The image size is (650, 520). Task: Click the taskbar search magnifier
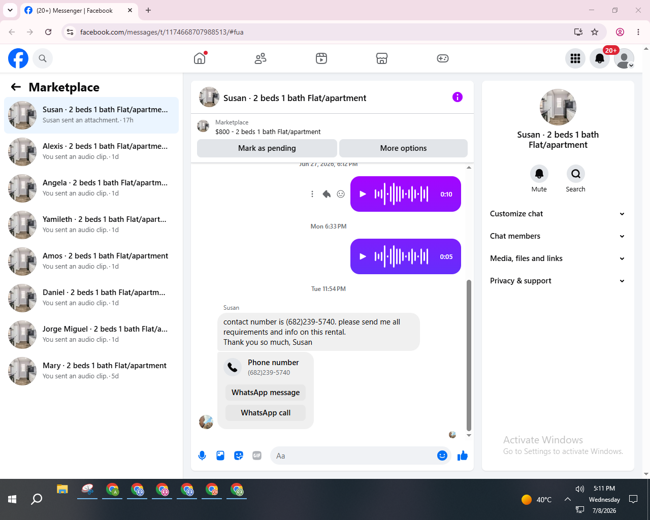tap(37, 499)
